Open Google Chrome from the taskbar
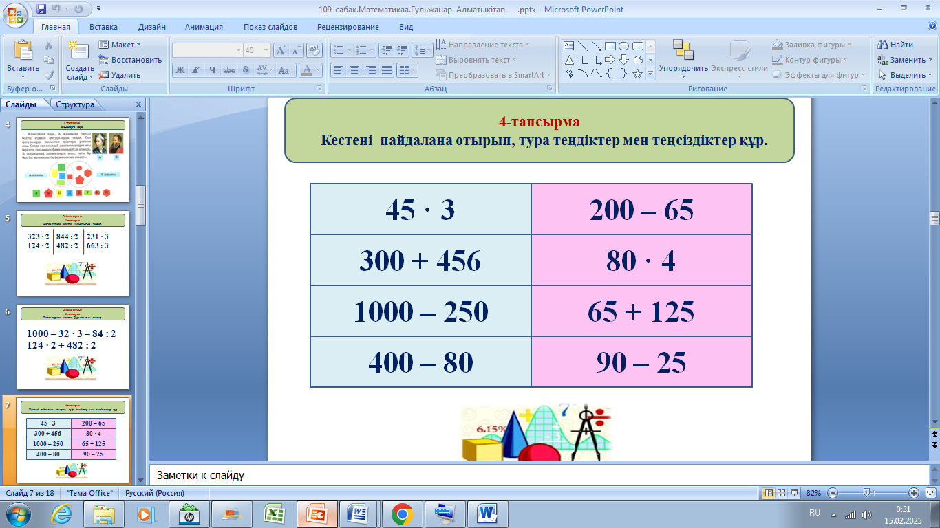This screenshot has height=528, width=940. [x=402, y=514]
